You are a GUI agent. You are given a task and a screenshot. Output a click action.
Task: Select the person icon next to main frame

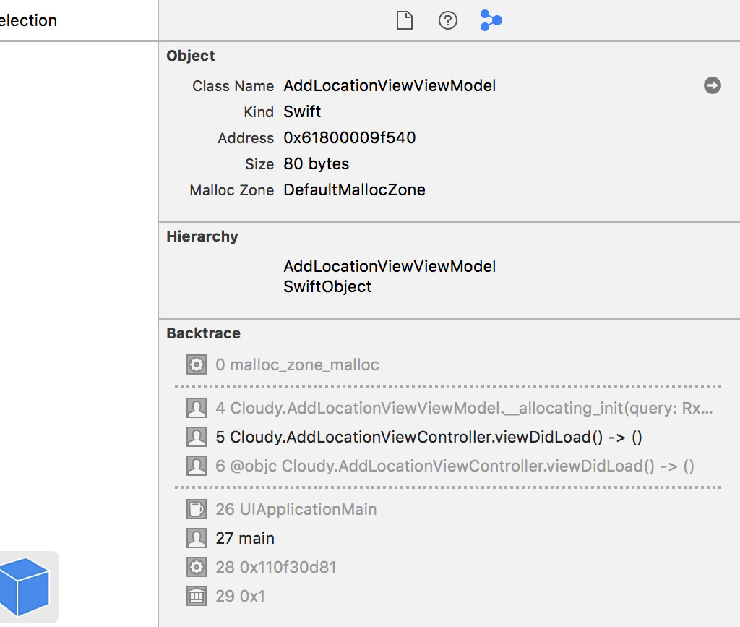[196, 538]
